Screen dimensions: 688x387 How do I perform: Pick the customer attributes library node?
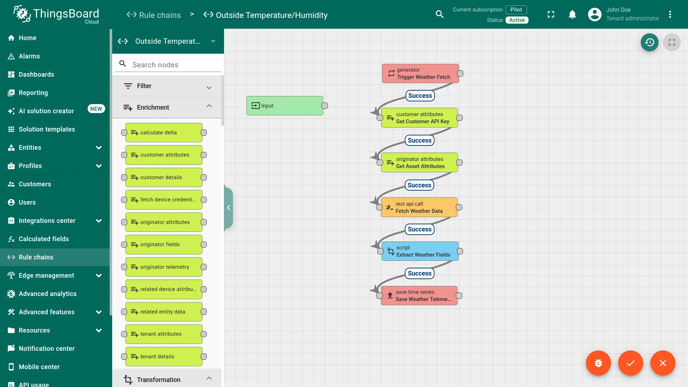pos(164,155)
